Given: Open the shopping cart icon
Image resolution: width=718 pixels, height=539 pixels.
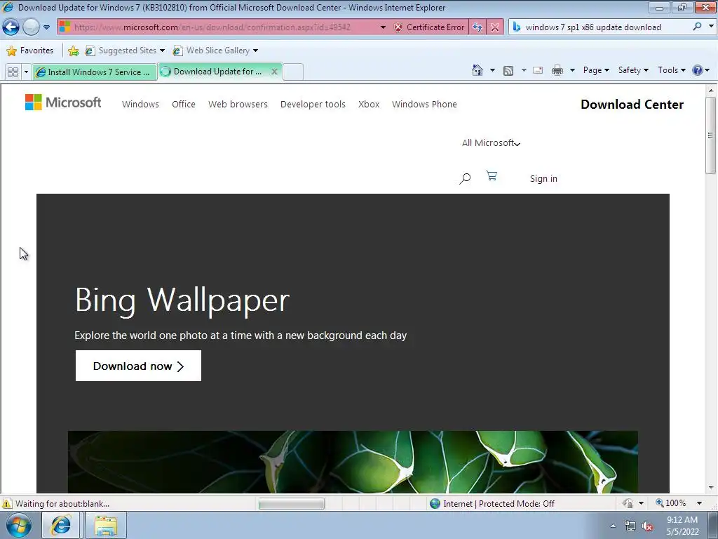Looking at the screenshot, I should (492, 176).
